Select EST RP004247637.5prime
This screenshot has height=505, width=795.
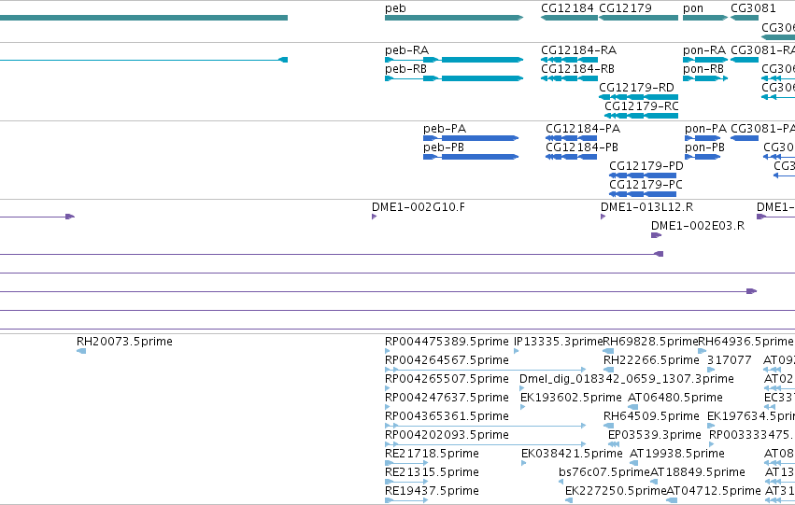[388, 407]
